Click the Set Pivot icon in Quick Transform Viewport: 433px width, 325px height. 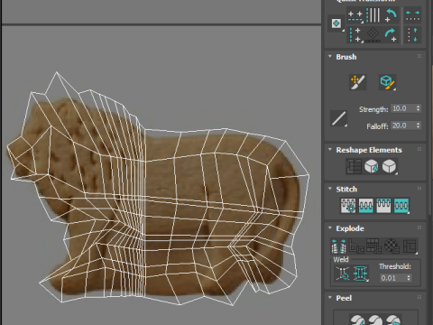(336, 23)
